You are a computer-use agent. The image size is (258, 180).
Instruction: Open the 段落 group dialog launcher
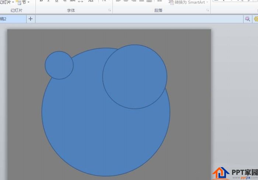[208, 10]
